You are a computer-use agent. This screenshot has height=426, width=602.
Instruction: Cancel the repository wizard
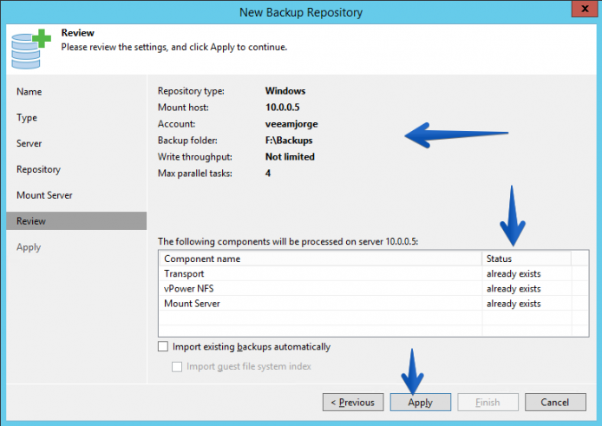(555, 403)
